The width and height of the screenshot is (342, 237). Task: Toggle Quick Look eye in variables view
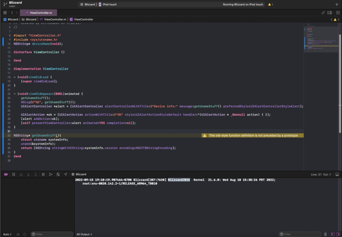click(18, 234)
